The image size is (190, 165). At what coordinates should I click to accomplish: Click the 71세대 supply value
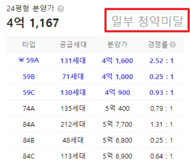click(x=73, y=76)
